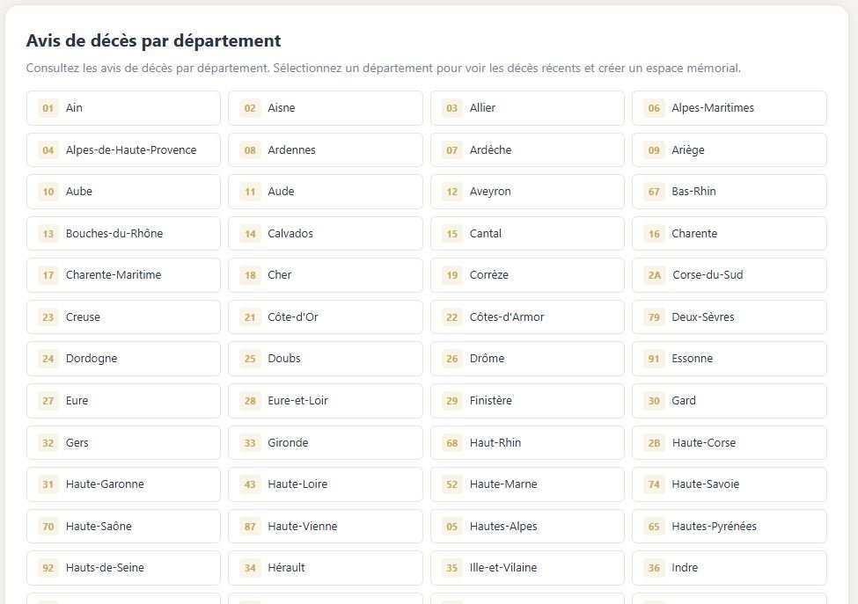Open Finistère department obituaries

526,400
